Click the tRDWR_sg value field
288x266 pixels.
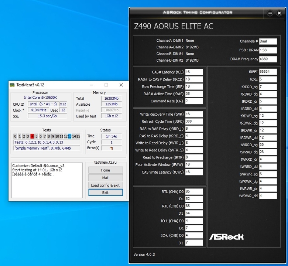[x=268, y=116]
